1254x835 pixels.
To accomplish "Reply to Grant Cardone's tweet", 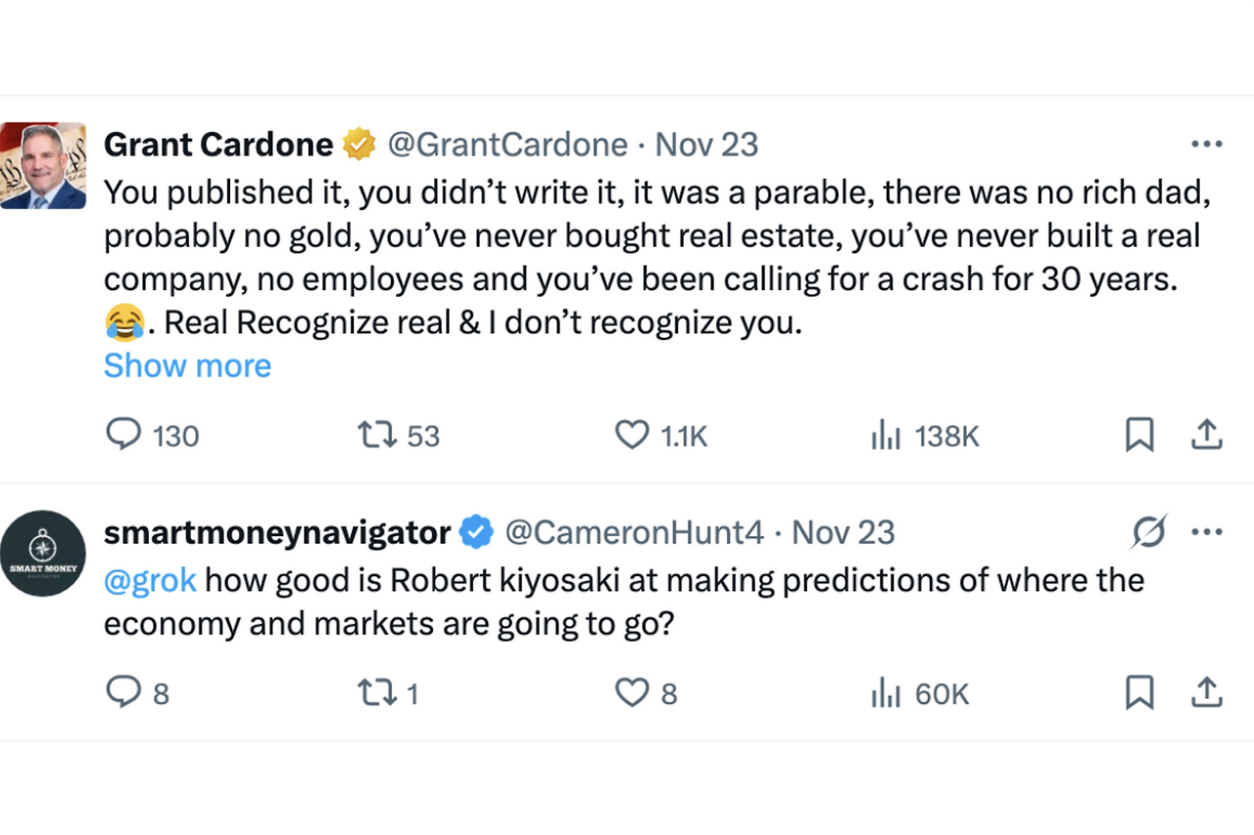I will [x=123, y=435].
